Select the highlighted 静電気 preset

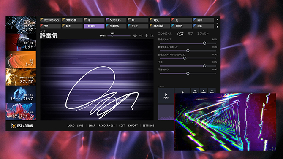pyautogui.click(x=94, y=26)
